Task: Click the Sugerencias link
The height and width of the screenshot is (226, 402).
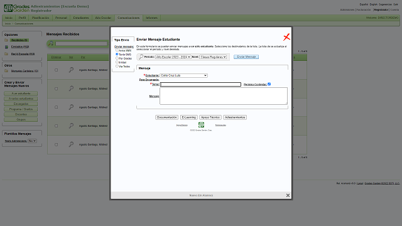Action: [385, 4]
